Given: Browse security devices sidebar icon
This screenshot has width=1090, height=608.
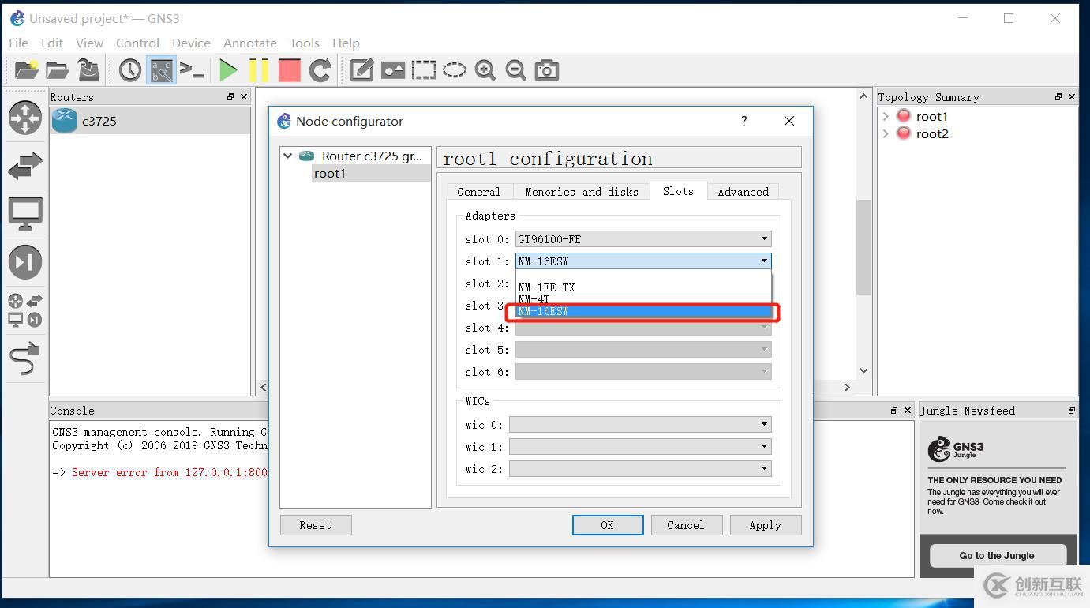Looking at the screenshot, I should tap(25, 262).
